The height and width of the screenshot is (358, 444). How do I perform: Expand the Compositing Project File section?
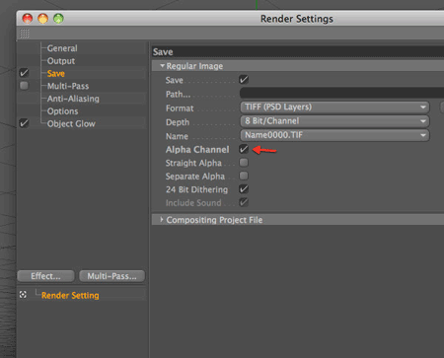point(162,219)
